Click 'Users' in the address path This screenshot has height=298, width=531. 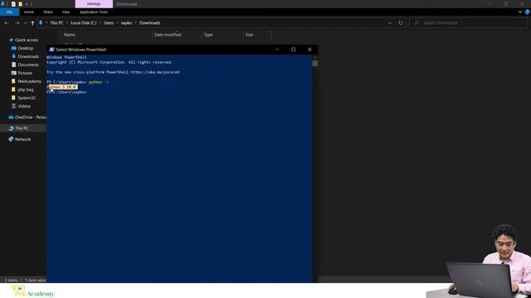[109, 23]
